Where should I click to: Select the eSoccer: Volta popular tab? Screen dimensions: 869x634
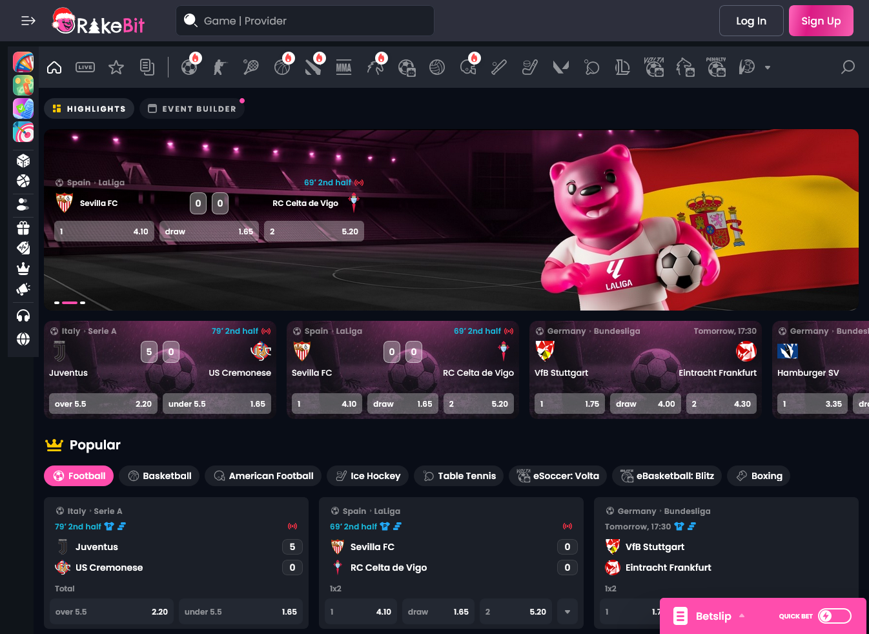[x=558, y=476]
